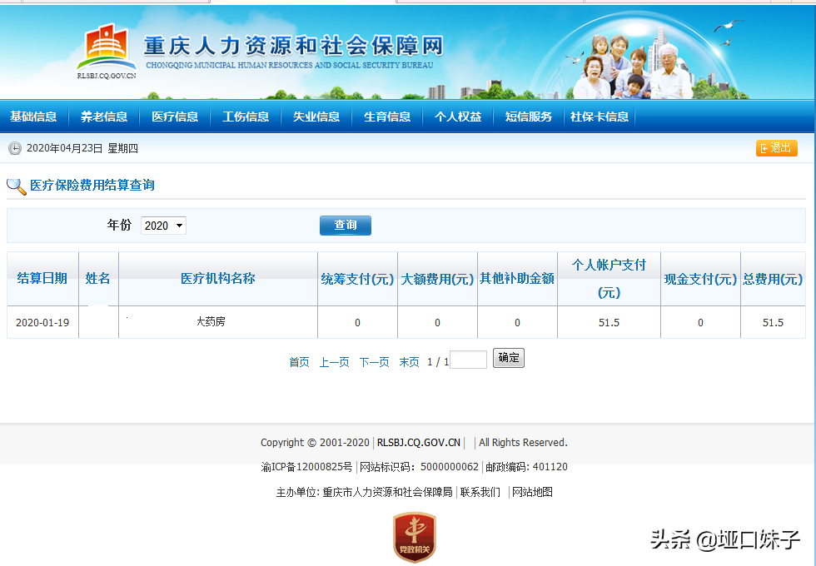This screenshot has width=816, height=566.
Task: Go to 下一页 in the pagination
Action: coord(374,362)
